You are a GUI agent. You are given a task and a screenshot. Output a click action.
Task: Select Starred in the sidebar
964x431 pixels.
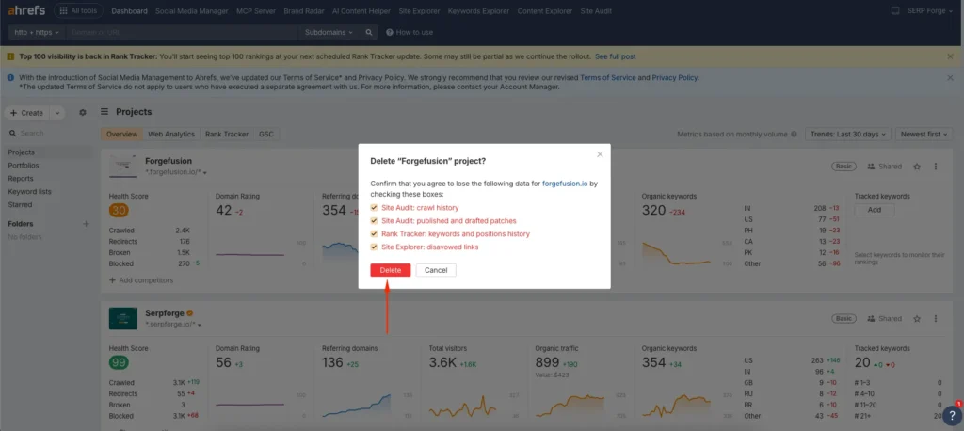20,204
